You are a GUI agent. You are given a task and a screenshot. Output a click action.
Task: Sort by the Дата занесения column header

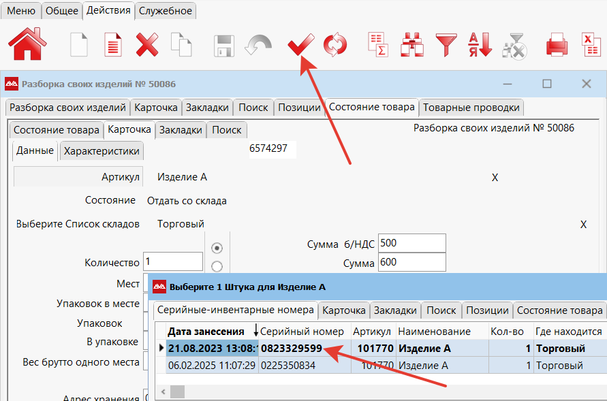206,332
